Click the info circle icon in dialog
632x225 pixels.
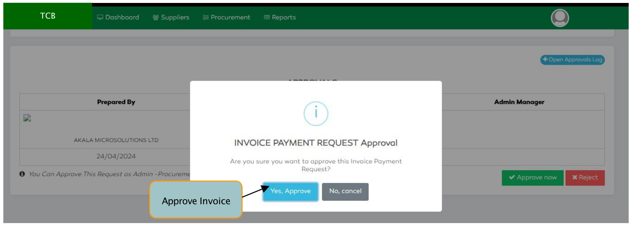click(316, 113)
